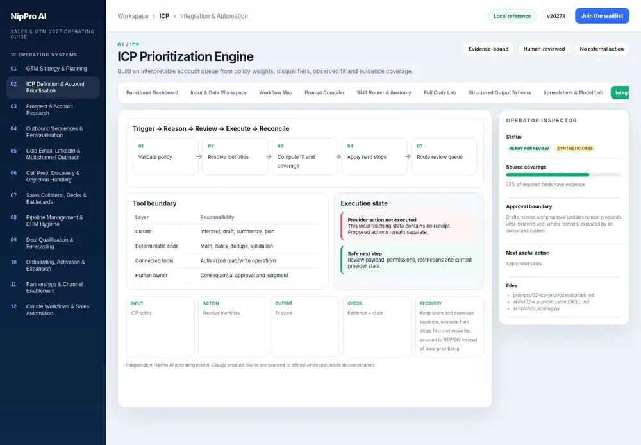Click the NipPro AI logo
This screenshot has width=641, height=445.
click(x=28, y=17)
